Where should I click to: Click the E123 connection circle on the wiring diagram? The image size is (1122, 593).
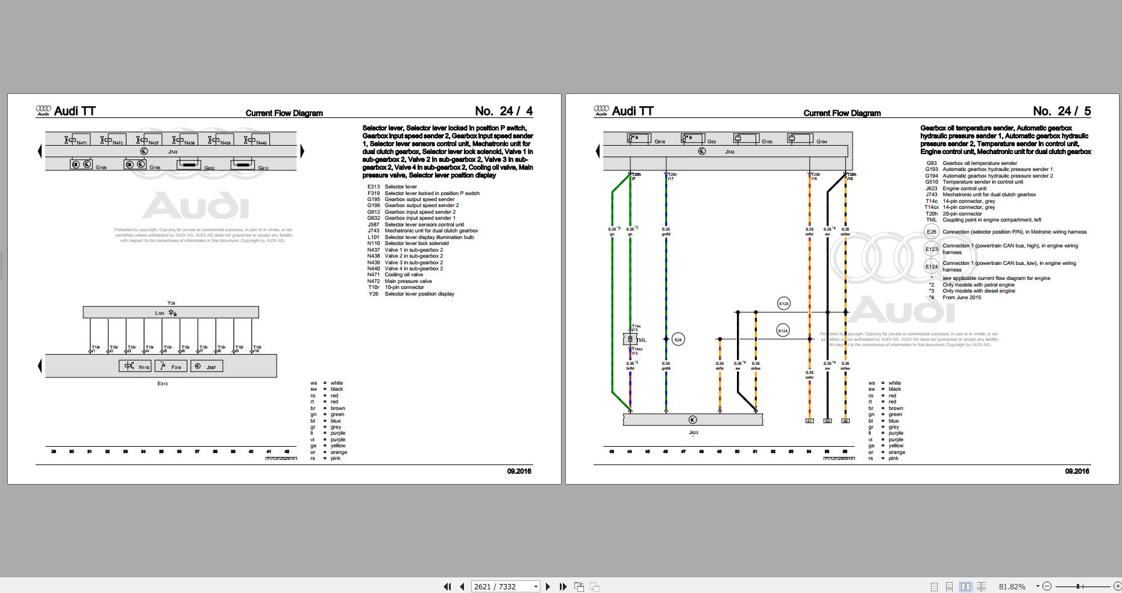pos(783,303)
